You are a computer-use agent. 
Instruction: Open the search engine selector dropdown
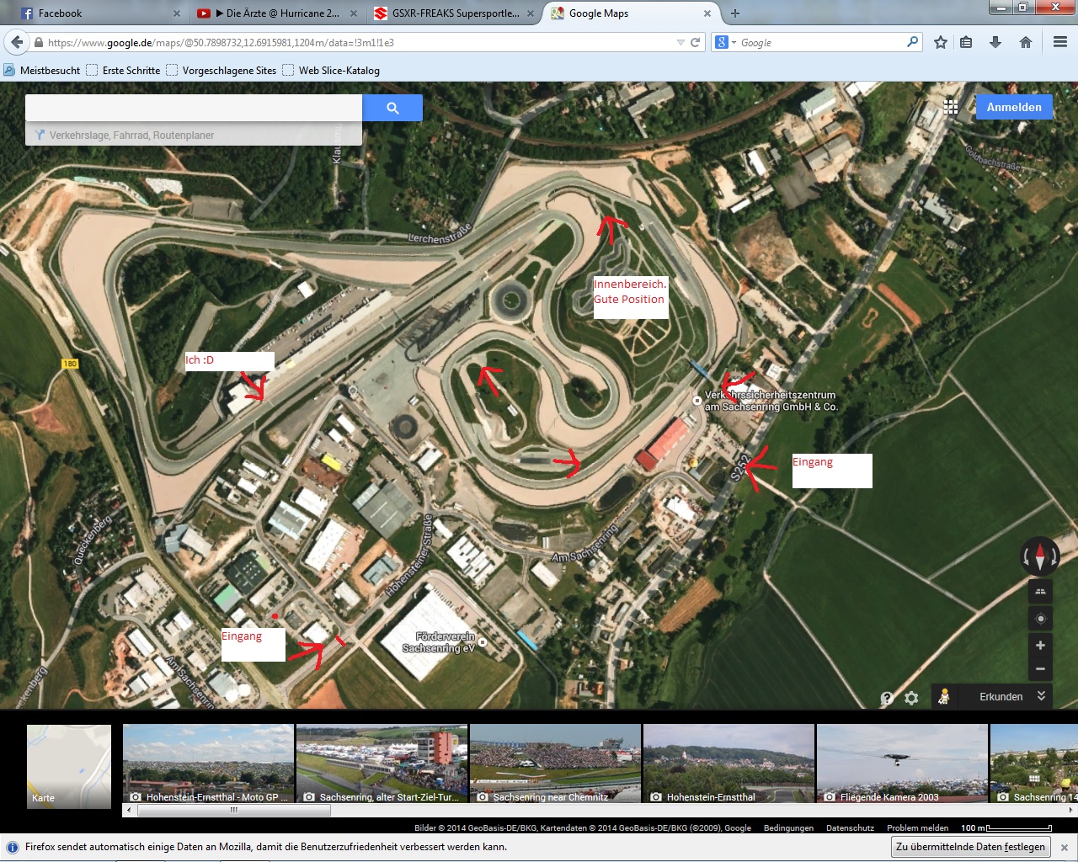point(725,42)
